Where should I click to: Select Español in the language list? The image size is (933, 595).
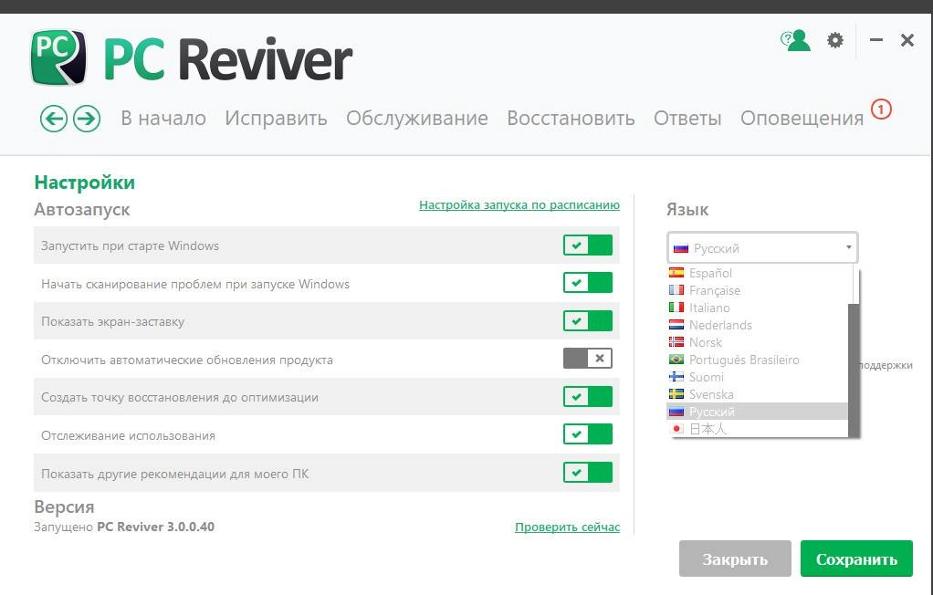tap(757, 273)
